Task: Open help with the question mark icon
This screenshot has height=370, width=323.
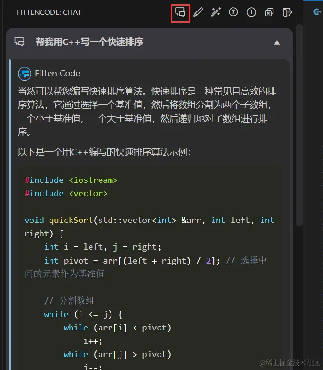Action: 233,12
